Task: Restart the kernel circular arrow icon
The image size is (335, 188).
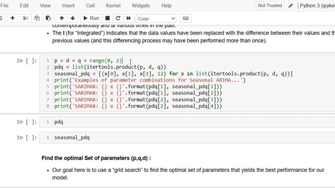Action: click(118, 18)
